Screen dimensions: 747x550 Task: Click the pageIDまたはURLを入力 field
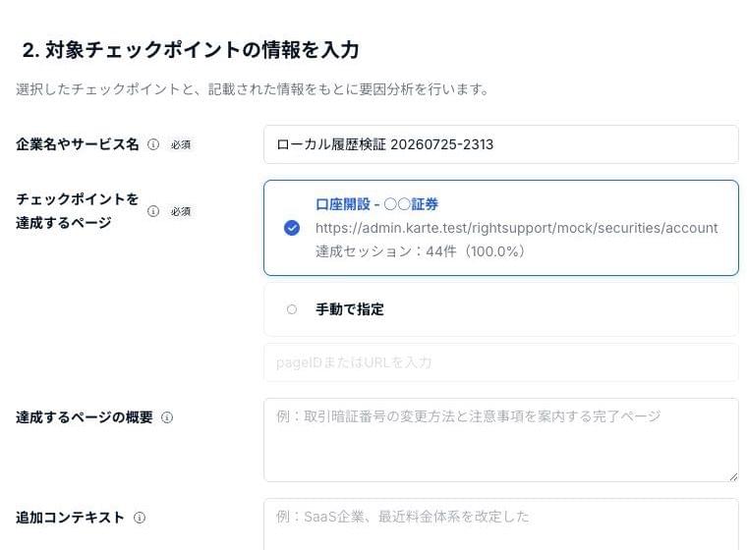pyautogui.click(x=500, y=362)
